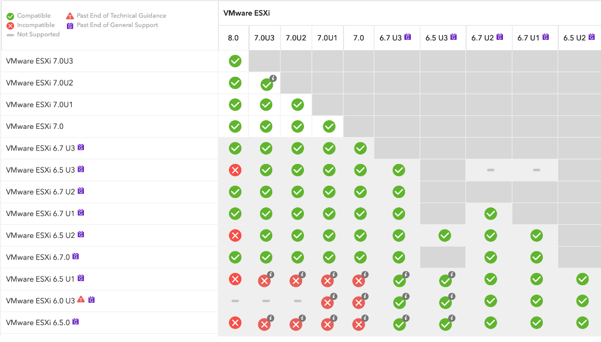Click the support badge beside row VMware ESXi 6.5 U1
Screen dimensions: 601x342
click(81, 278)
